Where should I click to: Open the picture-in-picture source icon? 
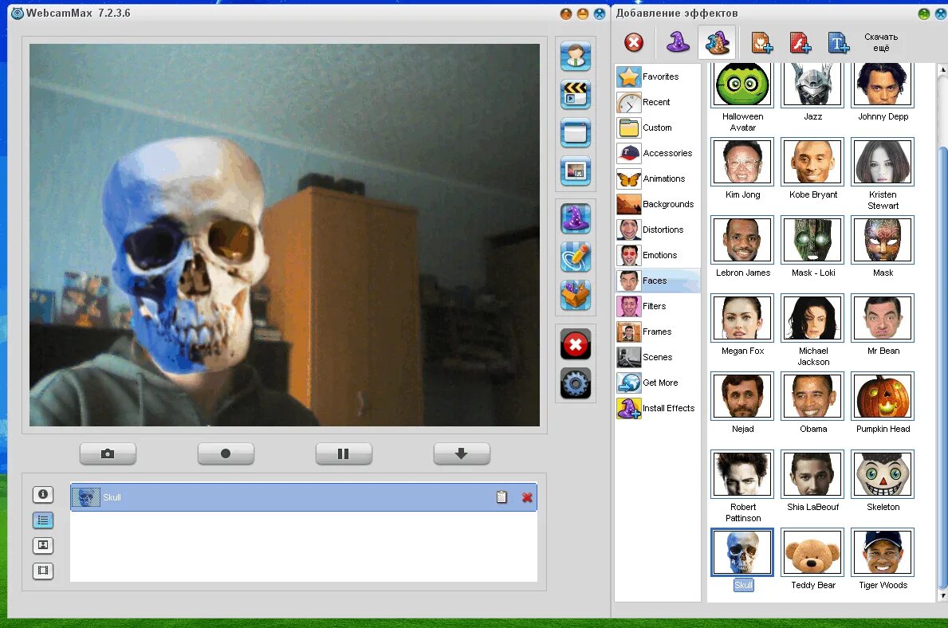[x=575, y=171]
